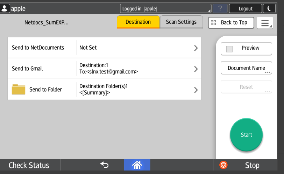Tap the Home icon in bottom bar
The width and height of the screenshot is (284, 174).
(137, 165)
